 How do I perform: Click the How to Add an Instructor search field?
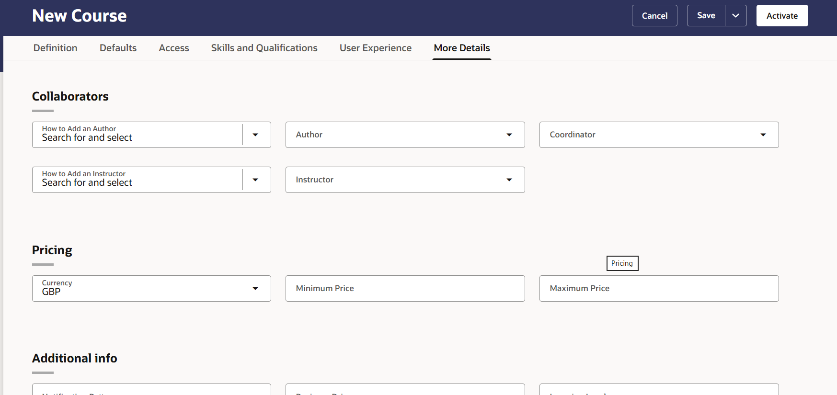tap(138, 180)
